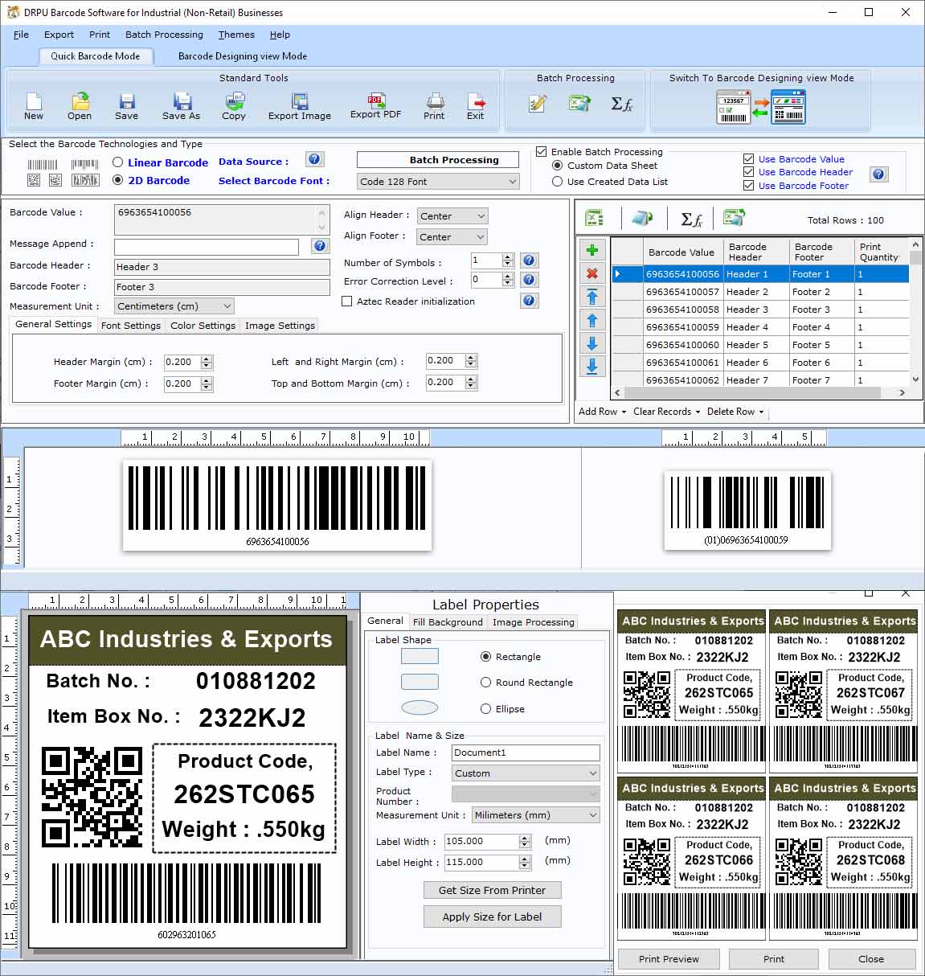This screenshot has height=976, width=925.
Task: Click the green add row plus icon
Action: coord(592,250)
